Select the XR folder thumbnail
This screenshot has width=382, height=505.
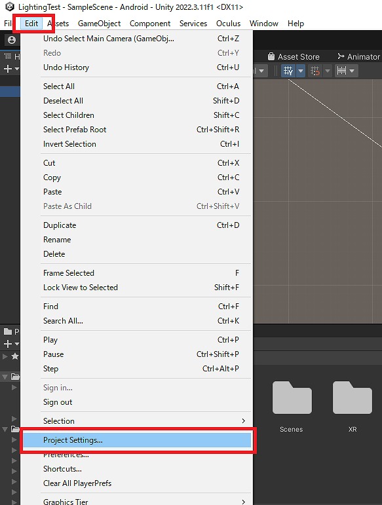click(353, 398)
